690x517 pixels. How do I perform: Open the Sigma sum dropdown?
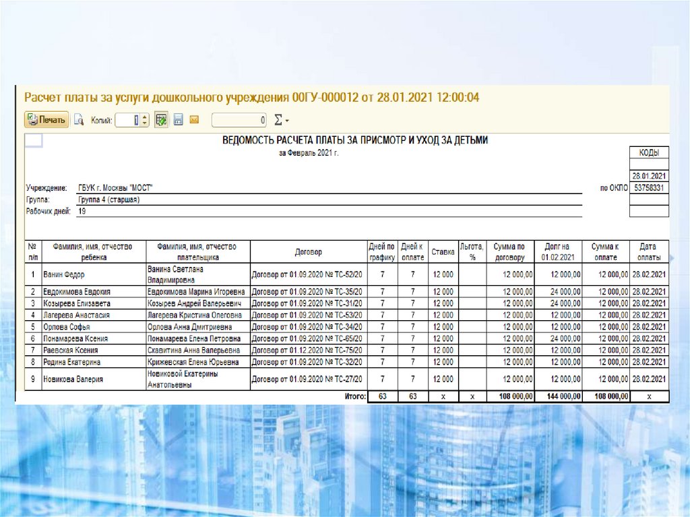pyautogui.click(x=281, y=120)
